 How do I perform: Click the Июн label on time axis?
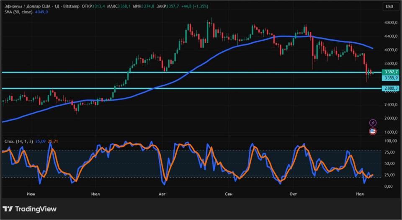click(31, 194)
